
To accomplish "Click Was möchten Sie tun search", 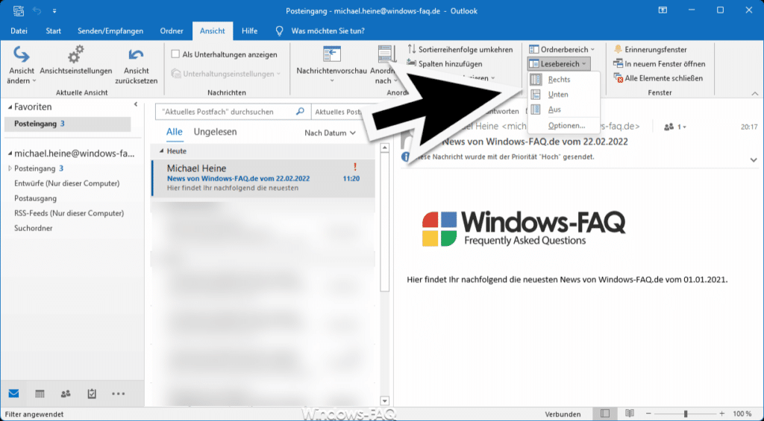I will (x=328, y=31).
